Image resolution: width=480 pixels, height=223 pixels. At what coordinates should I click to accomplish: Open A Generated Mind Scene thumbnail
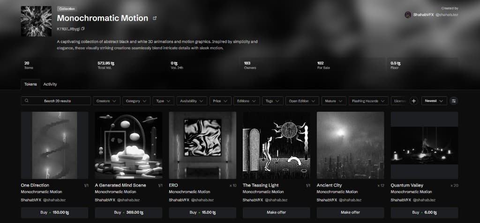[128, 145]
